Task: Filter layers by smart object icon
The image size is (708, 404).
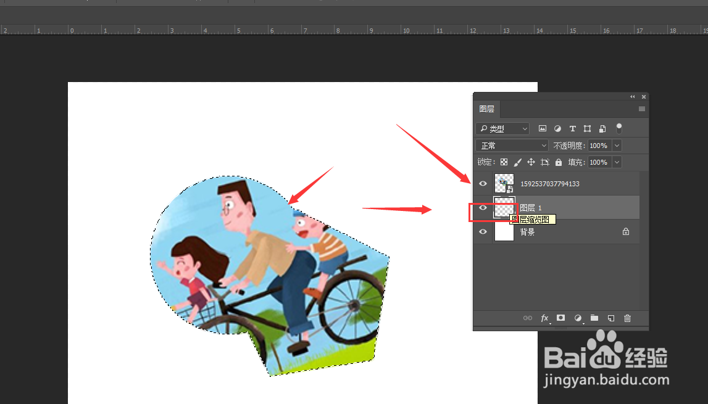Action: (x=602, y=129)
